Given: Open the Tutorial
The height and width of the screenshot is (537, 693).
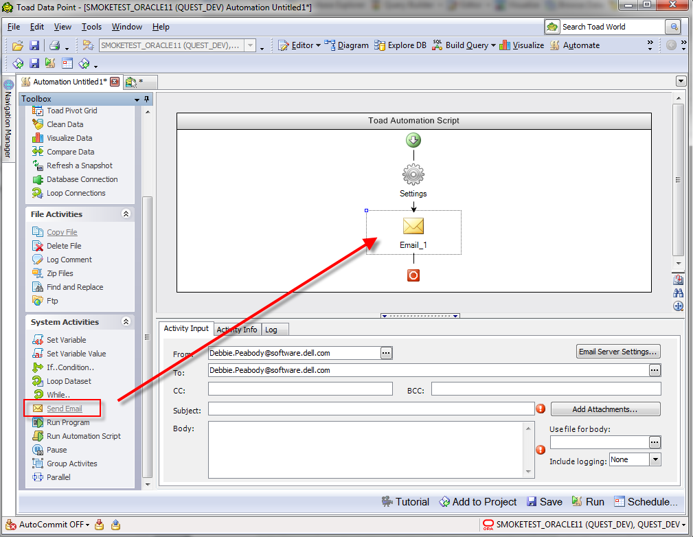Looking at the screenshot, I should pyautogui.click(x=405, y=502).
